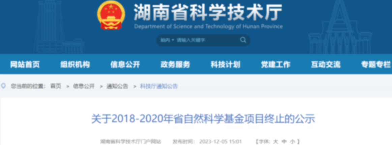Select the 科技计划 navigation item
The width and height of the screenshot is (392, 145).
225,64
